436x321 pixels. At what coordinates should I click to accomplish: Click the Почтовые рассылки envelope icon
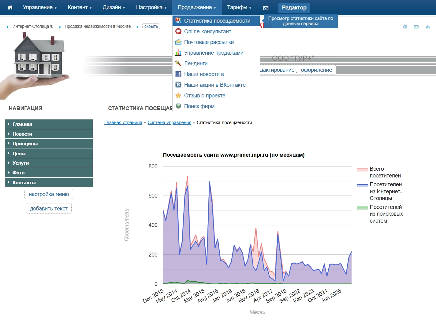178,42
